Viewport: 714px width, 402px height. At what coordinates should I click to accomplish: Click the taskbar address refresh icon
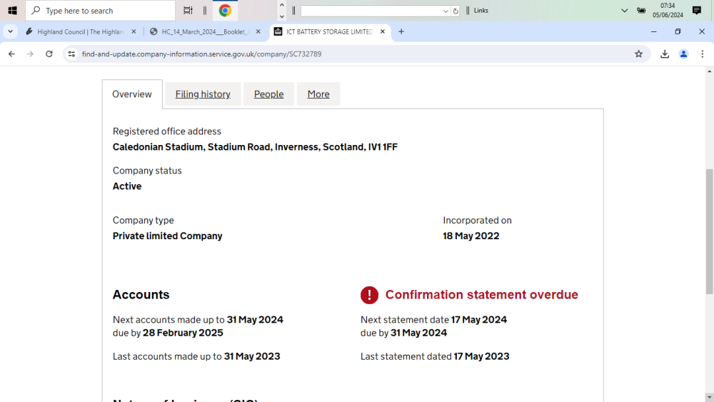[456, 11]
